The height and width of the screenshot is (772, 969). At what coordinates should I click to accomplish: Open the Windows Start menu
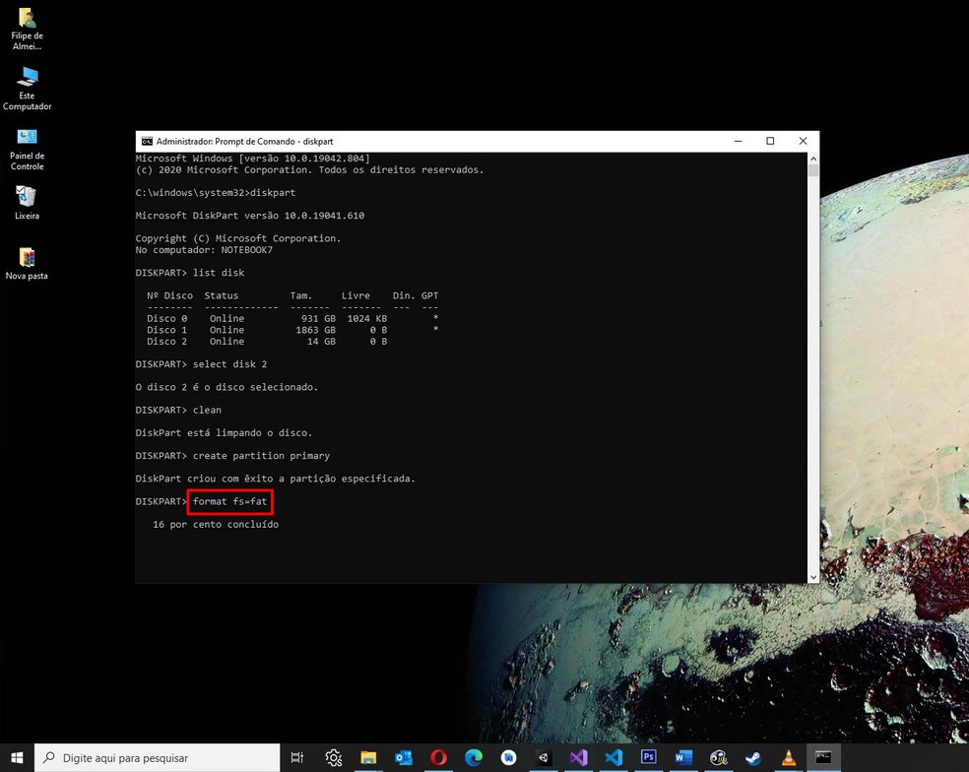[18, 757]
